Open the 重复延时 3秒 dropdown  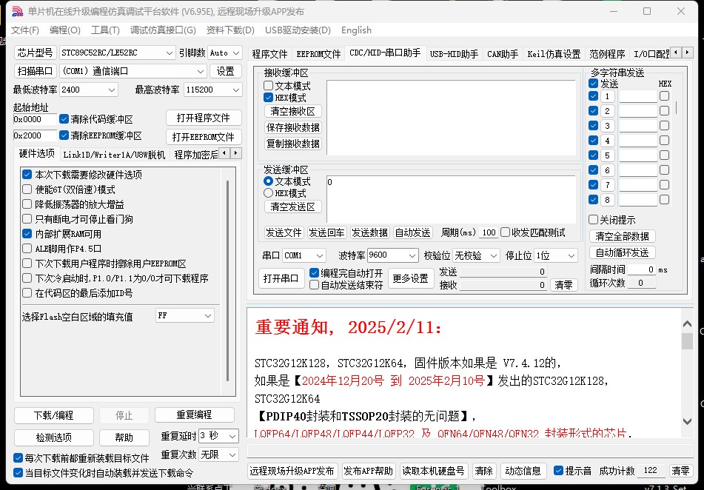click(218, 436)
